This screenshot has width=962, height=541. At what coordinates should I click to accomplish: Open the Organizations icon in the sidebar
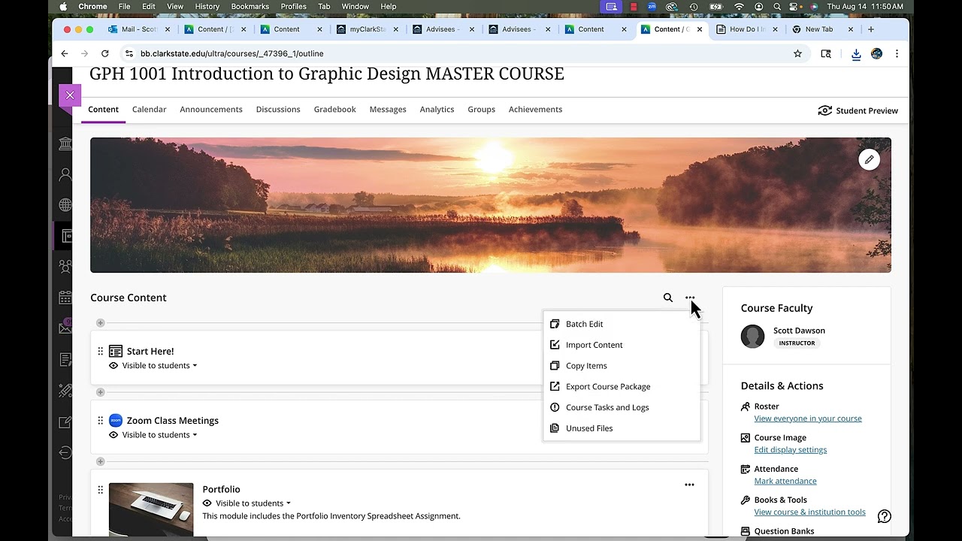point(65,267)
